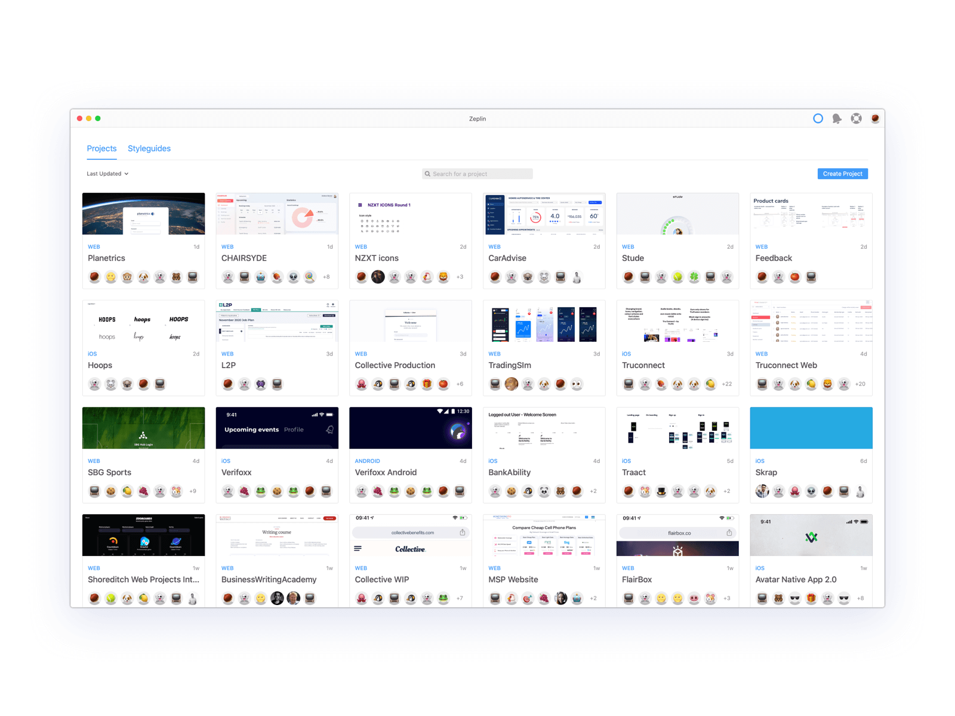
Task: Select the Avatar Native App 2.0 project name
Action: (796, 579)
